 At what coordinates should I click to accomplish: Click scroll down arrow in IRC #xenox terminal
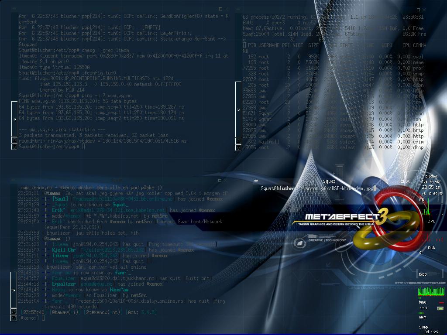pyautogui.click(x=14, y=318)
